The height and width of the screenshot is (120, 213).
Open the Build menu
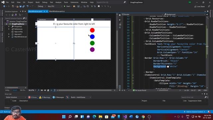pyautogui.click(x=38, y=2)
